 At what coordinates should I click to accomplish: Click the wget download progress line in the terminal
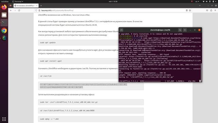(157, 81)
